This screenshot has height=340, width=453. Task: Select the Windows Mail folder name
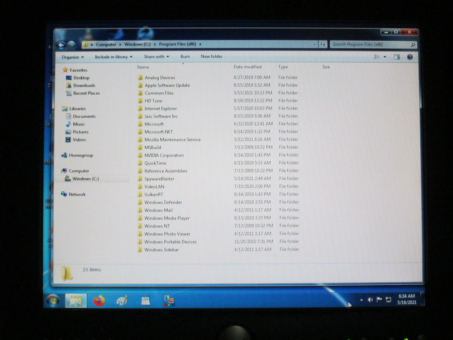(158, 210)
